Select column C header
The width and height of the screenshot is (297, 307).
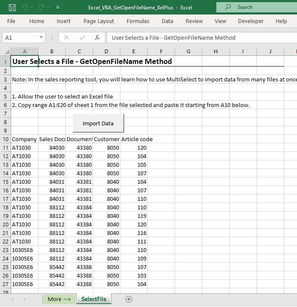pos(79,52)
